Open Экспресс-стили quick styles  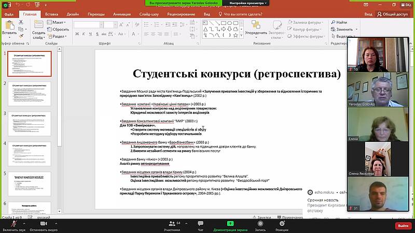[277, 29]
